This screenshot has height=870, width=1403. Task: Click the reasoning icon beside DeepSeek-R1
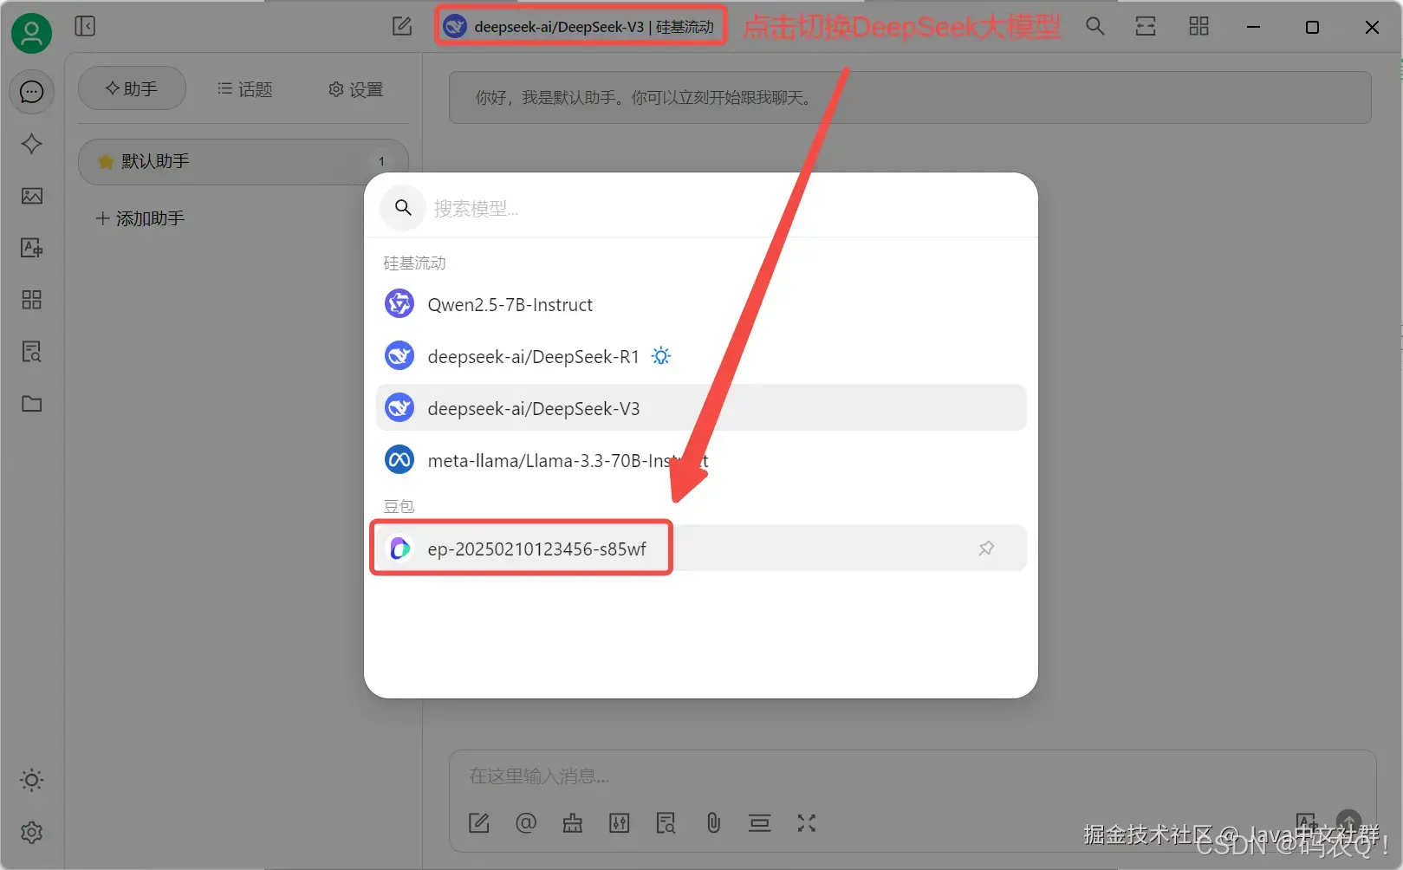(x=661, y=356)
